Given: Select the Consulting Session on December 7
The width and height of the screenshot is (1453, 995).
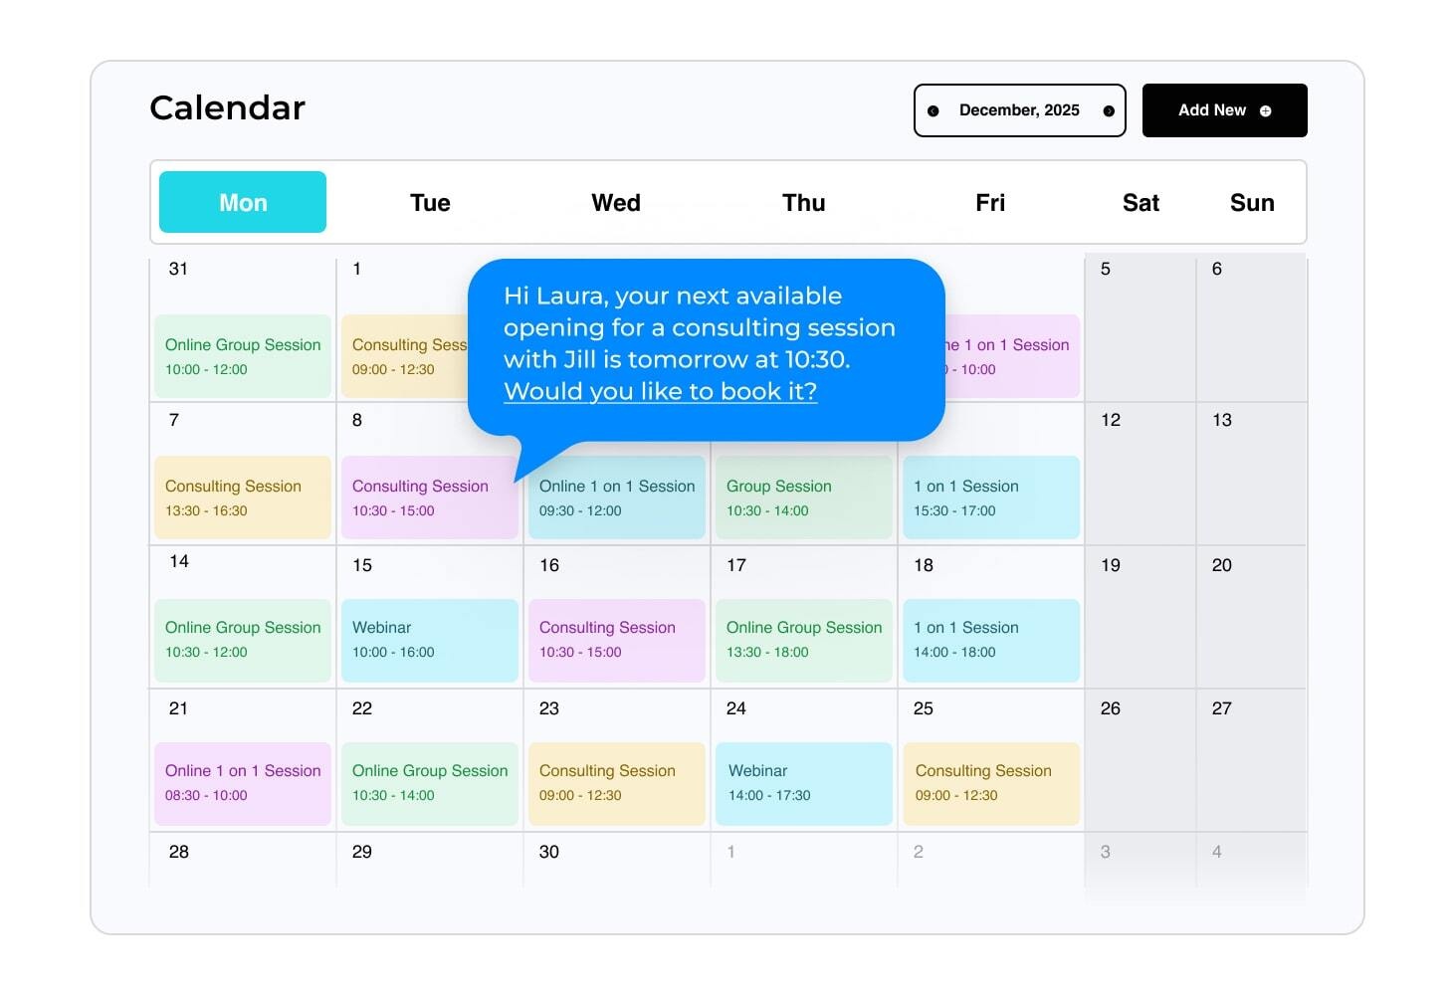Looking at the screenshot, I should click(x=242, y=497).
